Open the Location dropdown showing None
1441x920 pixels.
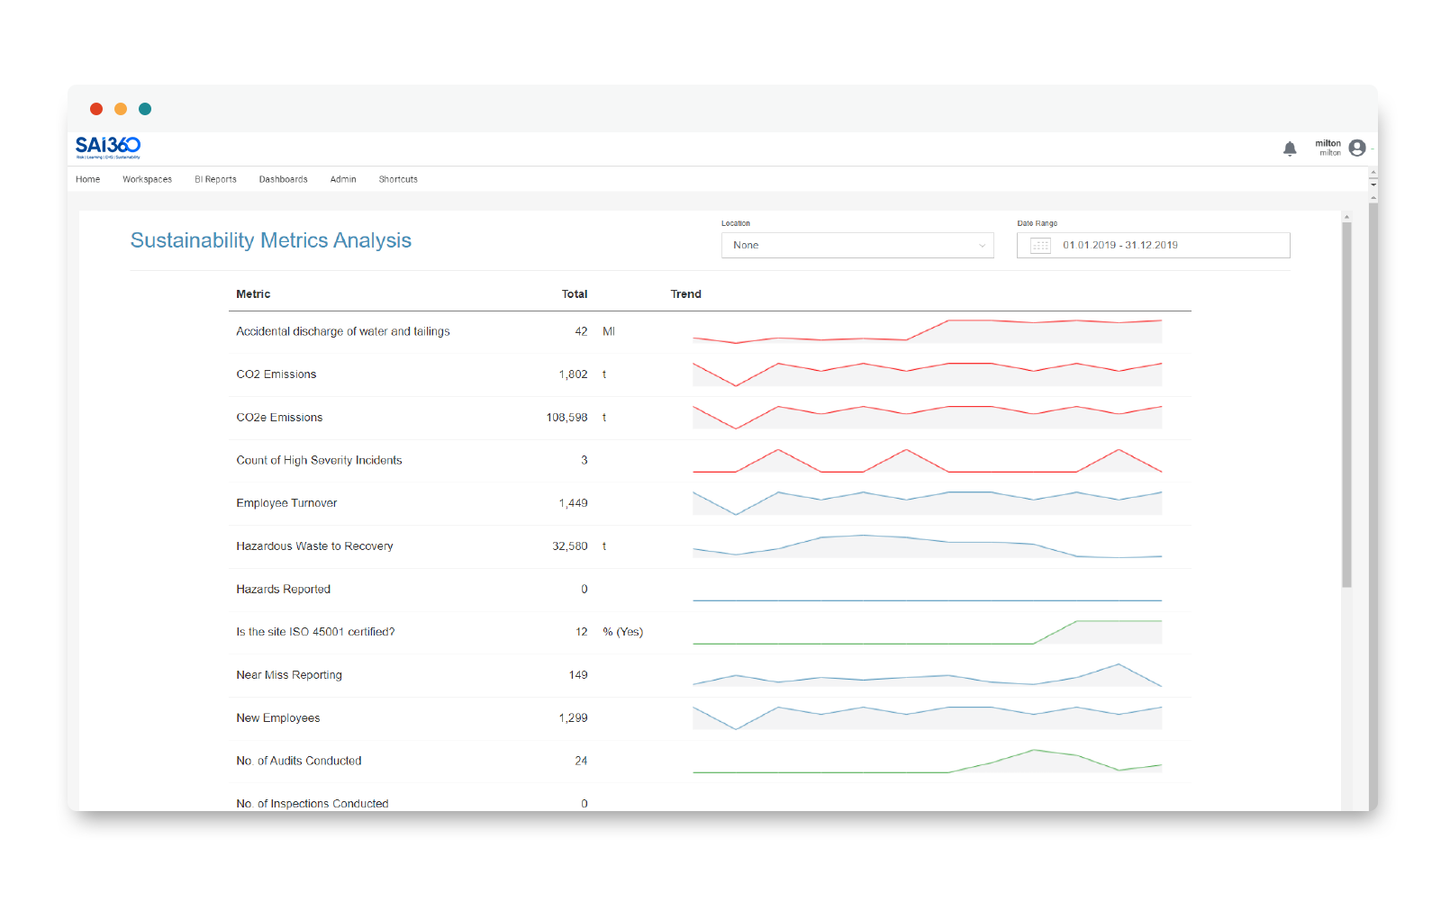pyautogui.click(x=856, y=245)
